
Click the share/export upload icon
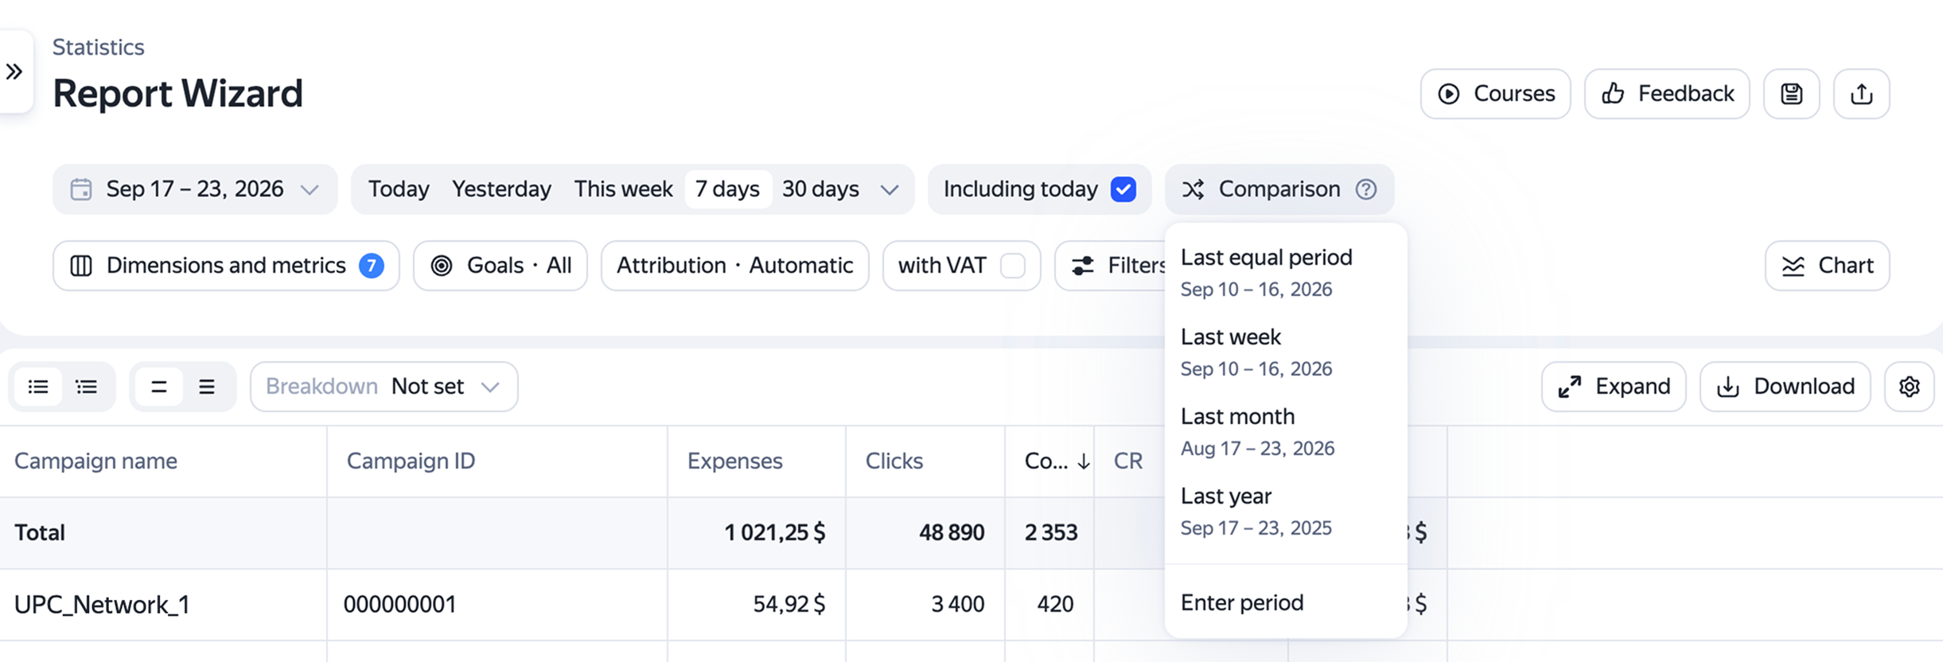pyautogui.click(x=1861, y=94)
